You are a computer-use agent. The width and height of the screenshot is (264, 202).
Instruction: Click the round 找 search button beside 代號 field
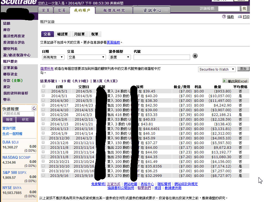click(195, 56)
